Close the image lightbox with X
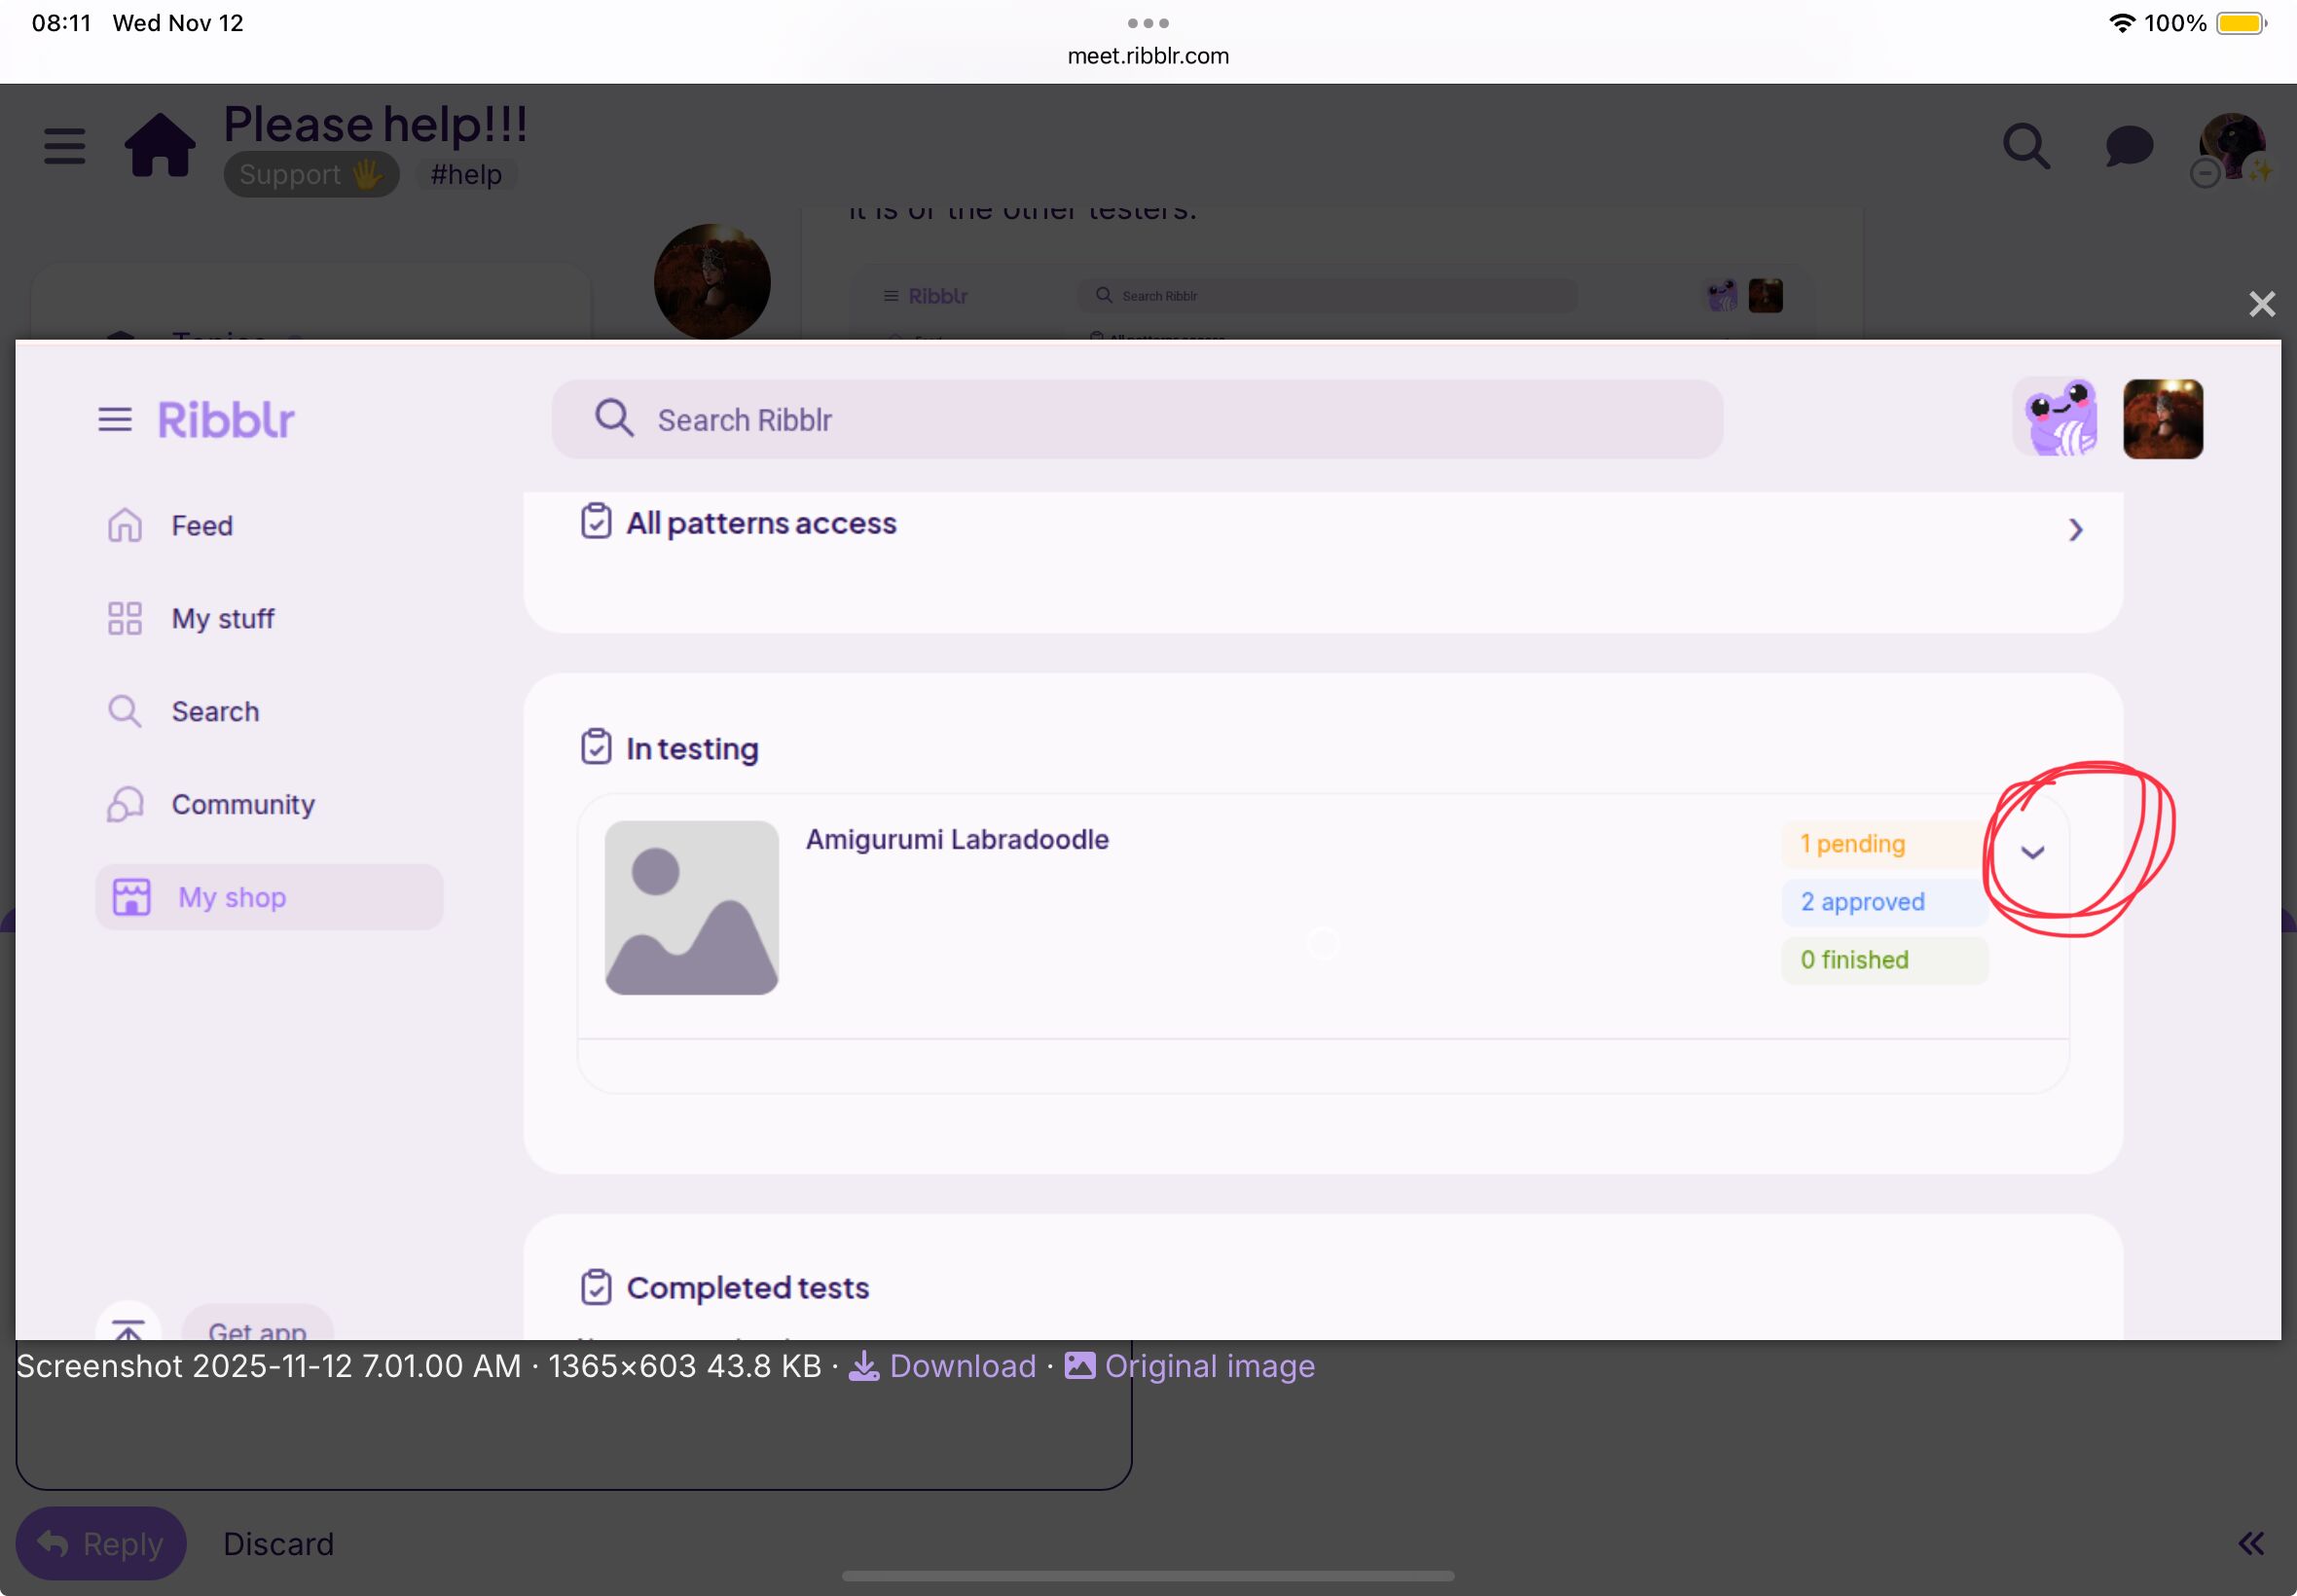Viewport: 2297px width, 1596px height. 2261,304
